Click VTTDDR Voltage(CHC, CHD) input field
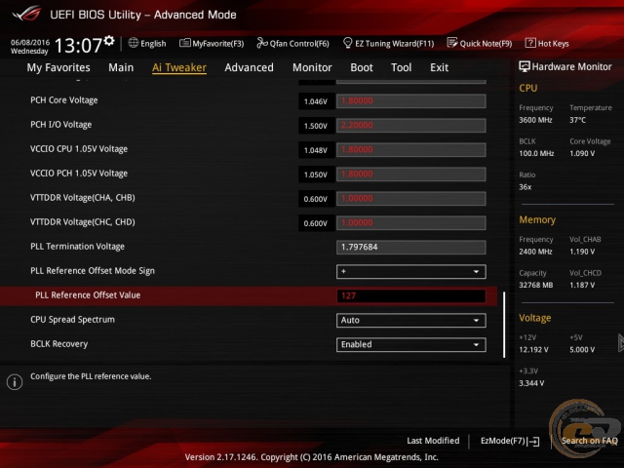 pos(411,223)
